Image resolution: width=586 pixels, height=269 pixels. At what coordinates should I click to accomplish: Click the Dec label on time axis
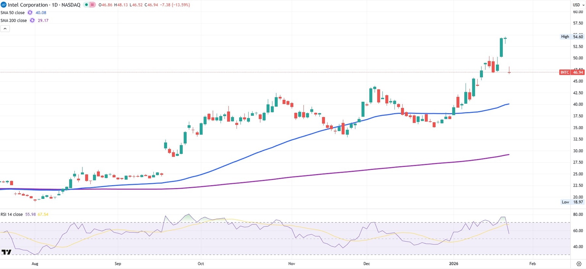367,264
